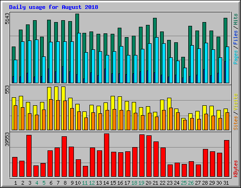Click the Sites legend label
The width and height of the screenshot is (241, 188).
[x=236, y=123]
